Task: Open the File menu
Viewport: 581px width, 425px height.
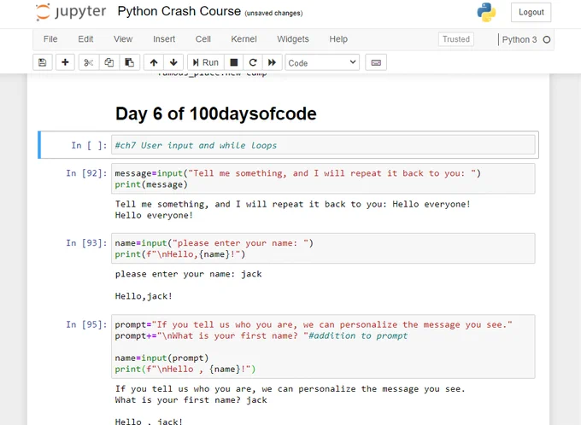Action: [50, 39]
